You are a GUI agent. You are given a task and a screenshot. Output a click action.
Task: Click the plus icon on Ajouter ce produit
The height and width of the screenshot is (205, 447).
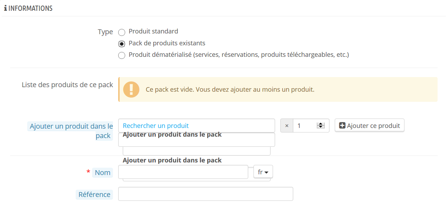pyautogui.click(x=342, y=126)
